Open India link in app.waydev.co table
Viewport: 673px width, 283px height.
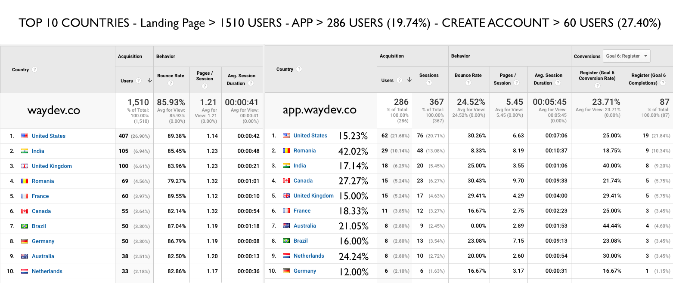pos(300,166)
